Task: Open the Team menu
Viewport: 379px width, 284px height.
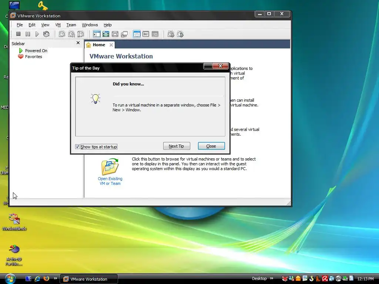Action: click(x=71, y=25)
